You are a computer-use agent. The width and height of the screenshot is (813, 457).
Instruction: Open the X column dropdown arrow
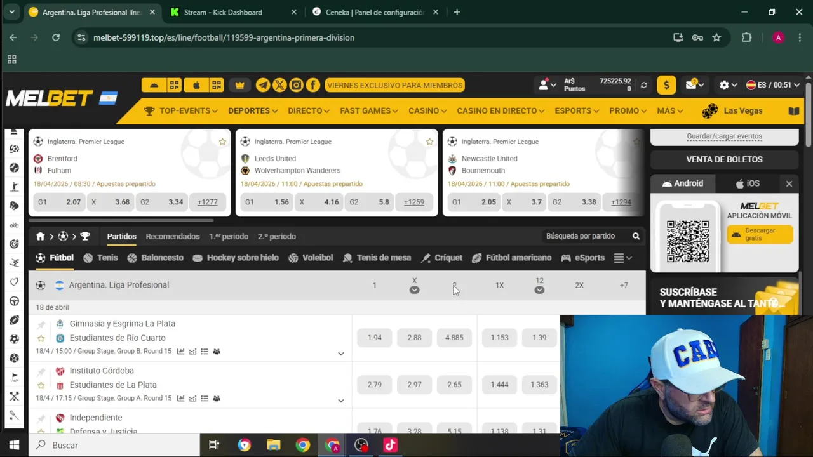(x=414, y=290)
